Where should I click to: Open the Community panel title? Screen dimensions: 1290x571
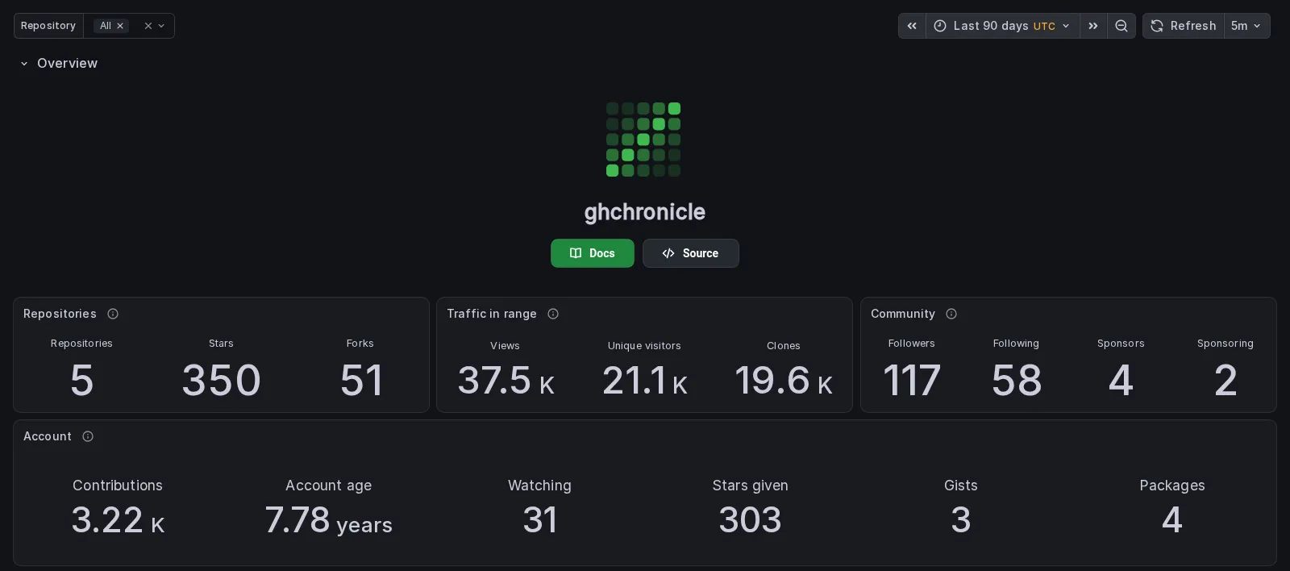903,314
